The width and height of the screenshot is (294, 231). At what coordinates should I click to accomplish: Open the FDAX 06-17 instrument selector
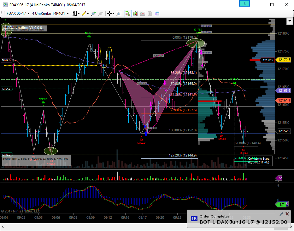point(18,14)
